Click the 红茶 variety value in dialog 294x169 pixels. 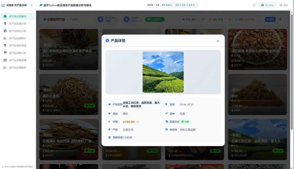pos(182,114)
